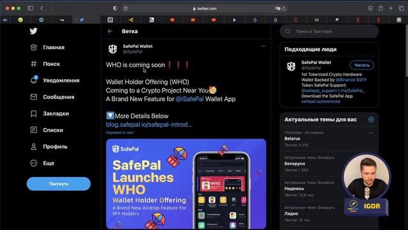Open @safepal_support link in bio
The width and height of the screenshot is (408, 230).
[319, 91]
